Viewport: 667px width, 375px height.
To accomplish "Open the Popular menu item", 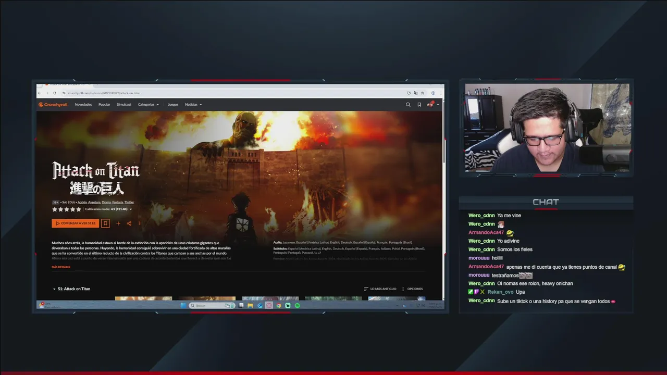I will coord(104,105).
